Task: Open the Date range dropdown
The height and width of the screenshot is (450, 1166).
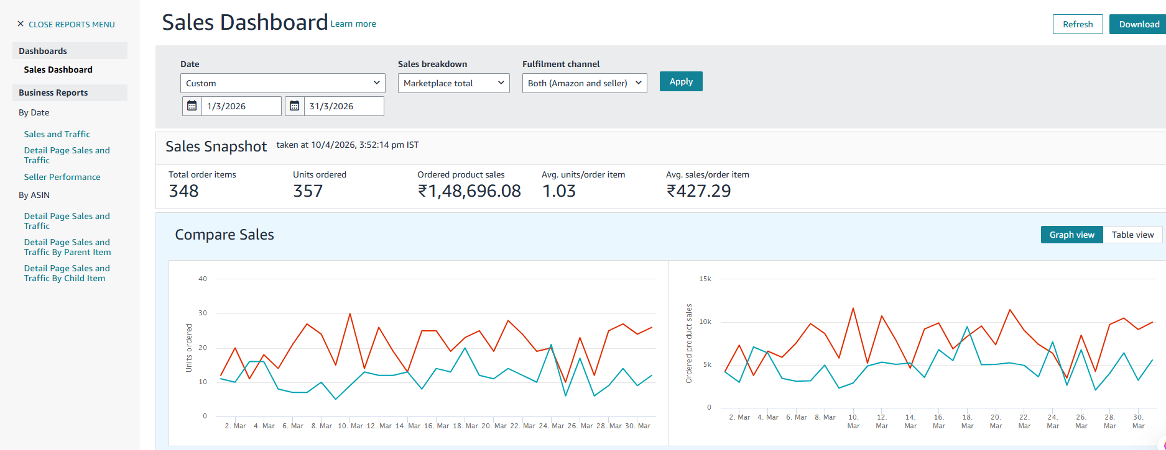Action: coord(282,83)
